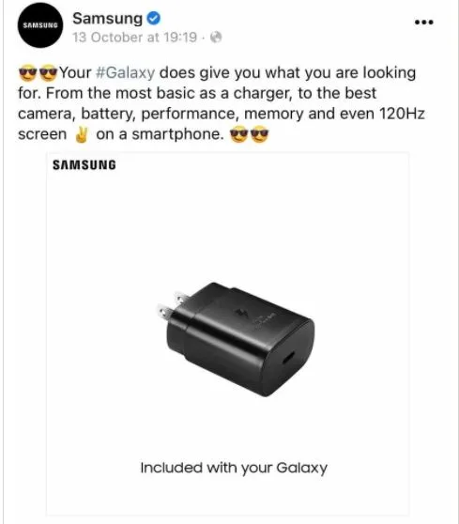
Task: Click the Samsung round profile avatar
Action: coord(40,25)
